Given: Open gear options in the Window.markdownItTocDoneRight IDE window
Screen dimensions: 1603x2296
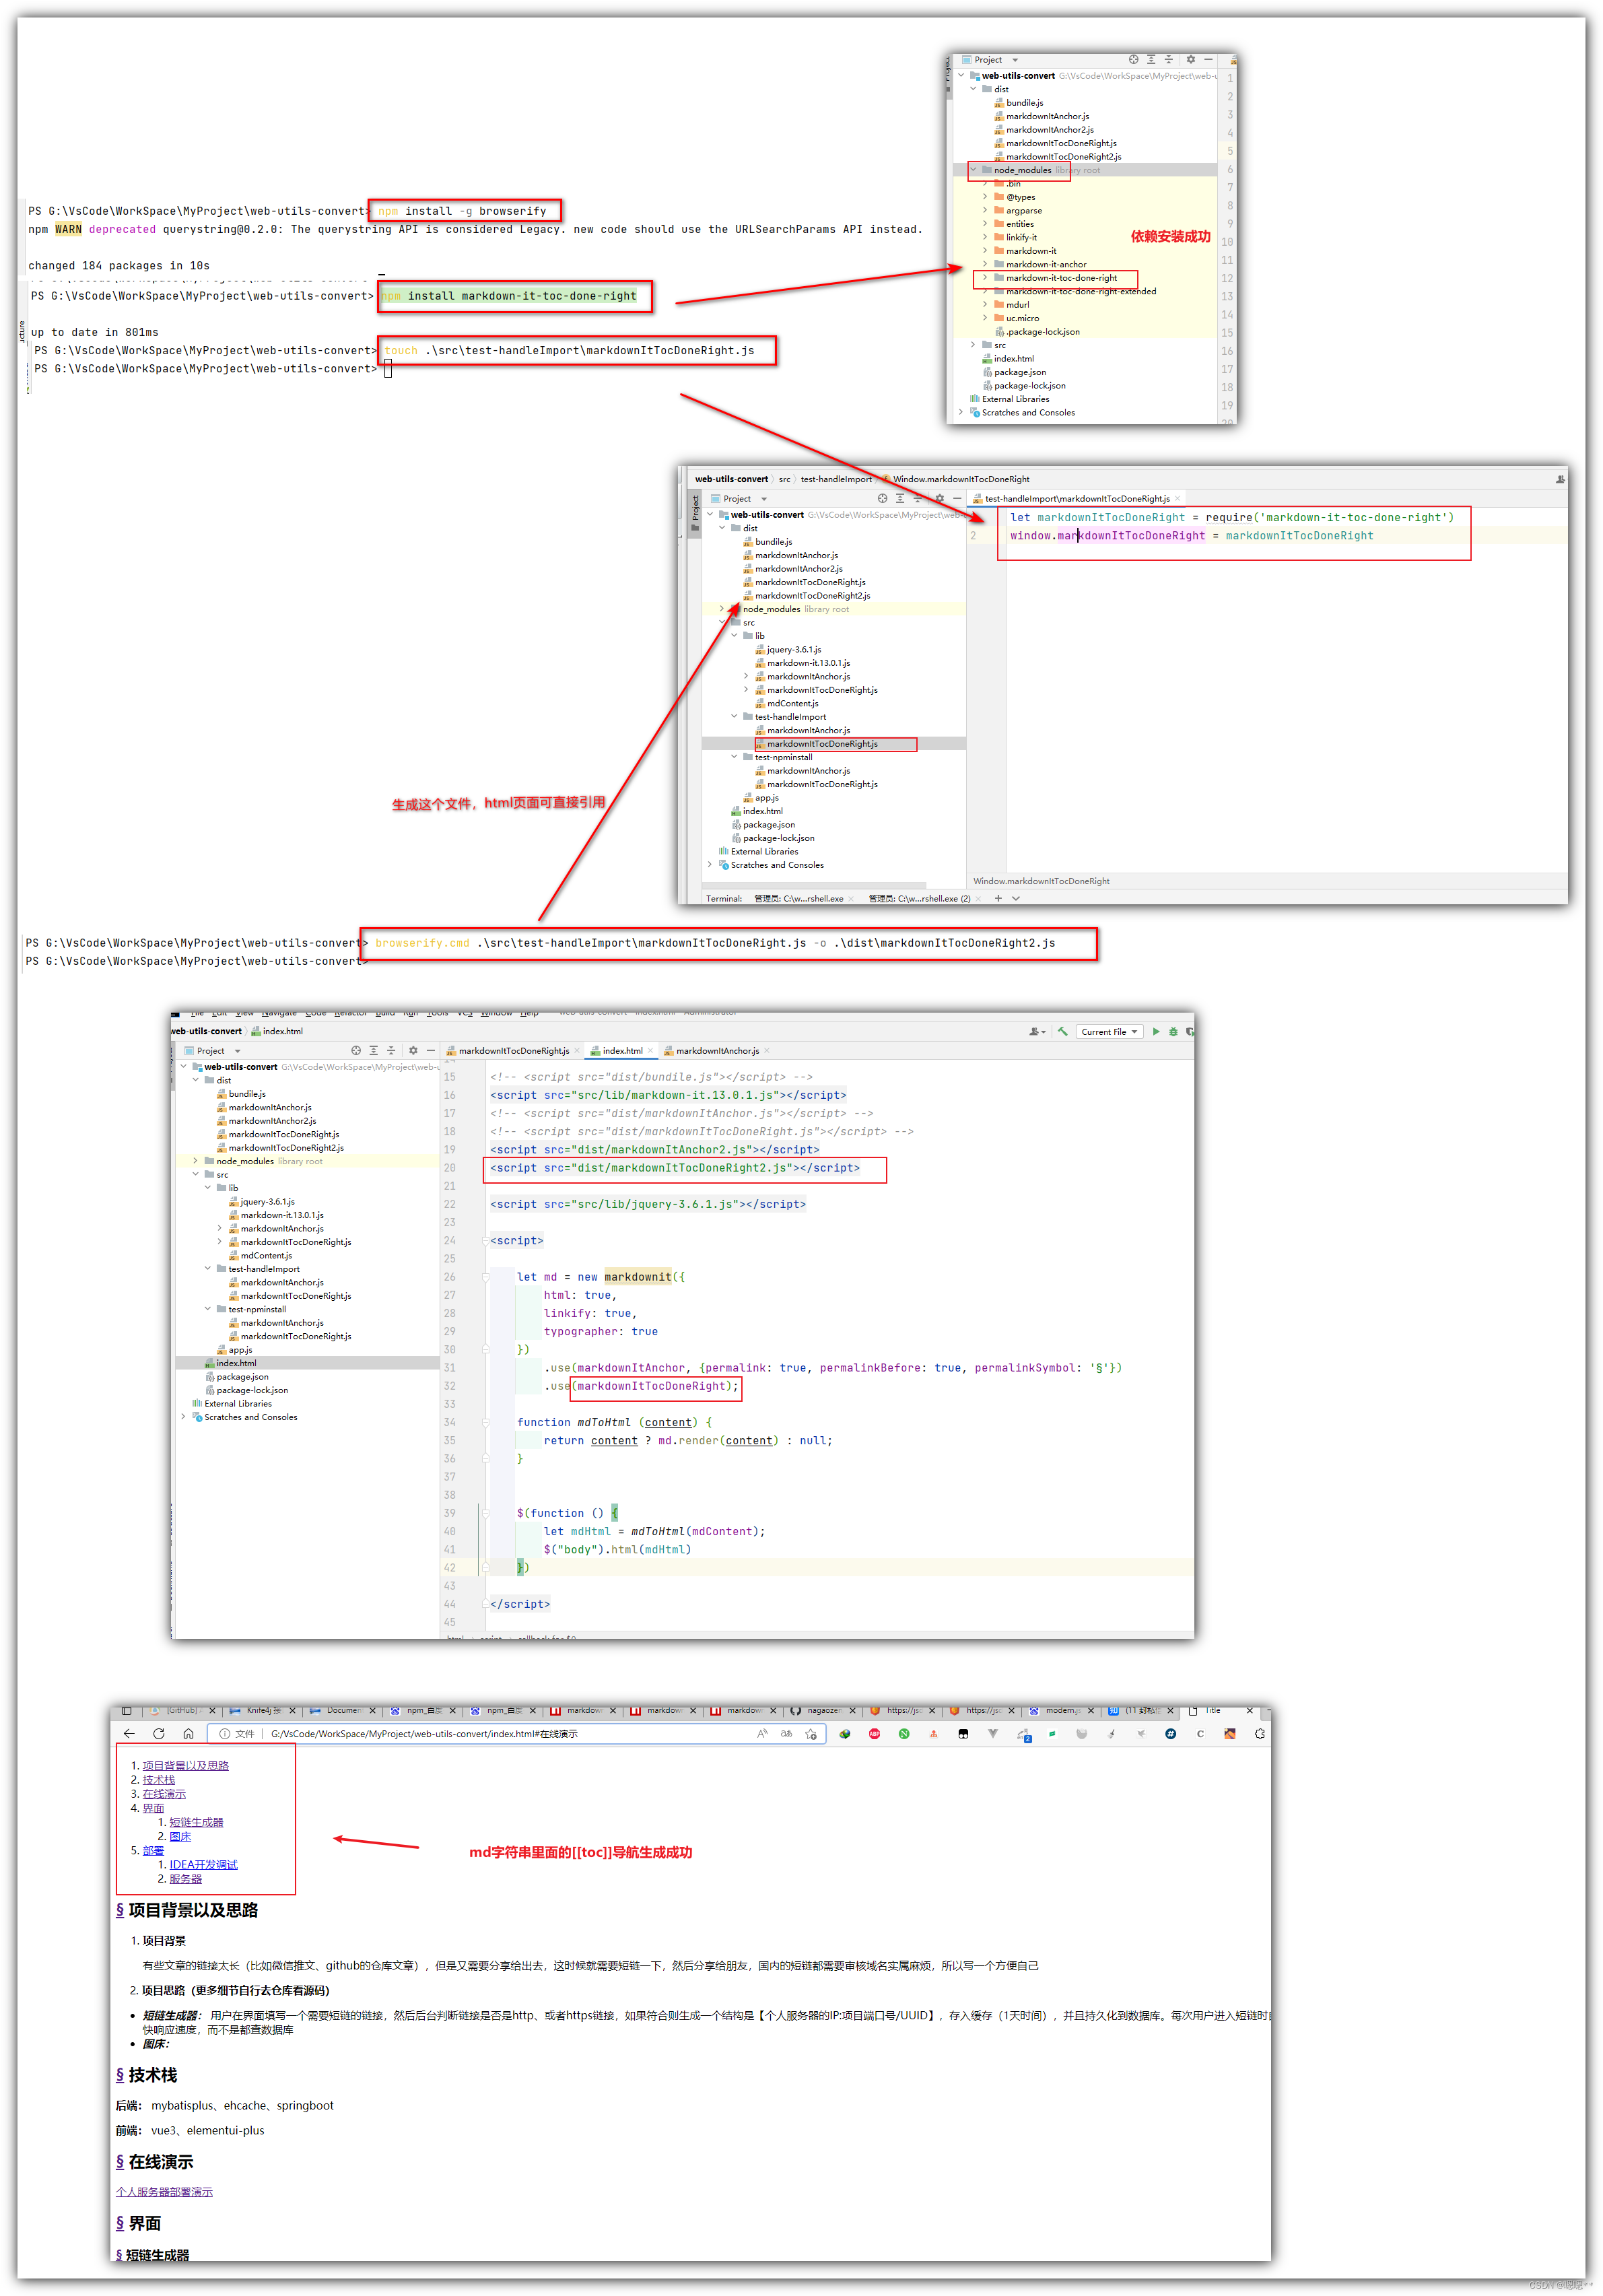Looking at the screenshot, I should [939, 498].
